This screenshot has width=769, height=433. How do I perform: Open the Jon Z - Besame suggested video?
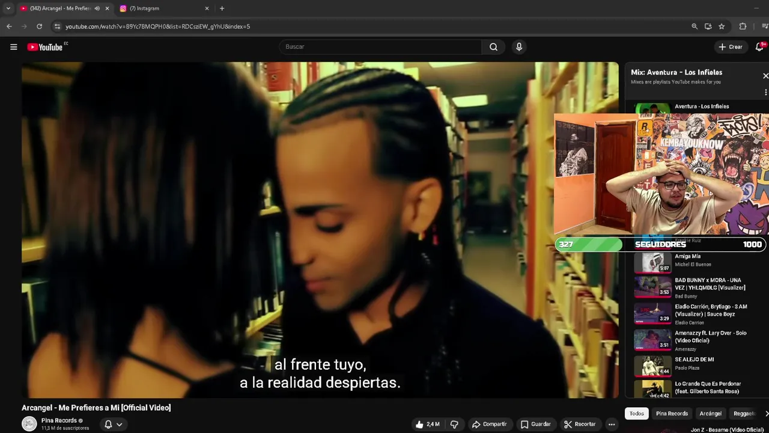coord(727,429)
